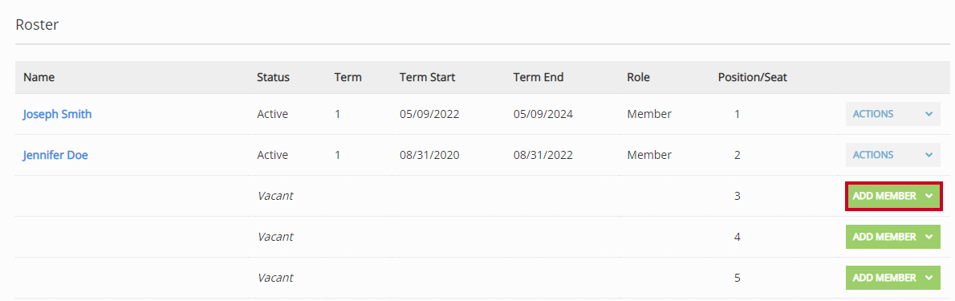
Task: Click the chevron arrow on seat 5's ADD MEMBER
Action: [x=929, y=277]
